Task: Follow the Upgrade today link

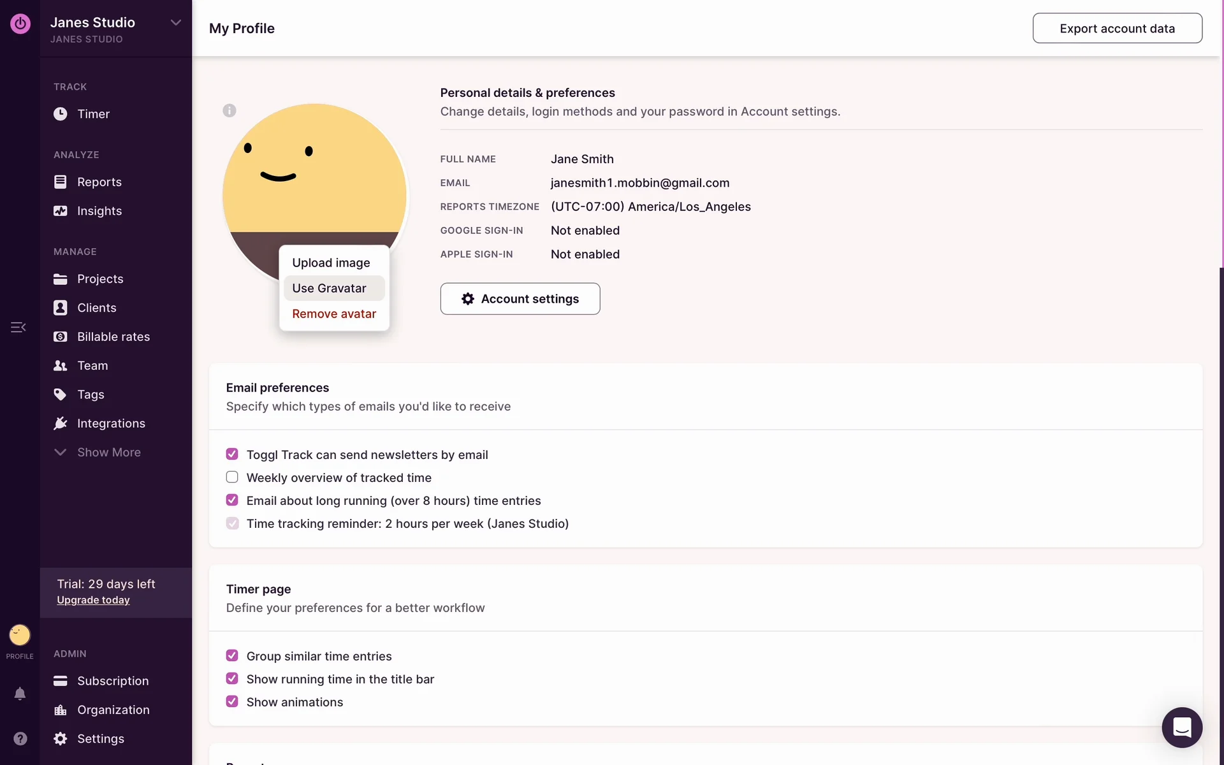Action: tap(93, 600)
